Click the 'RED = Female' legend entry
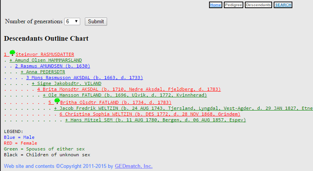 20,143
